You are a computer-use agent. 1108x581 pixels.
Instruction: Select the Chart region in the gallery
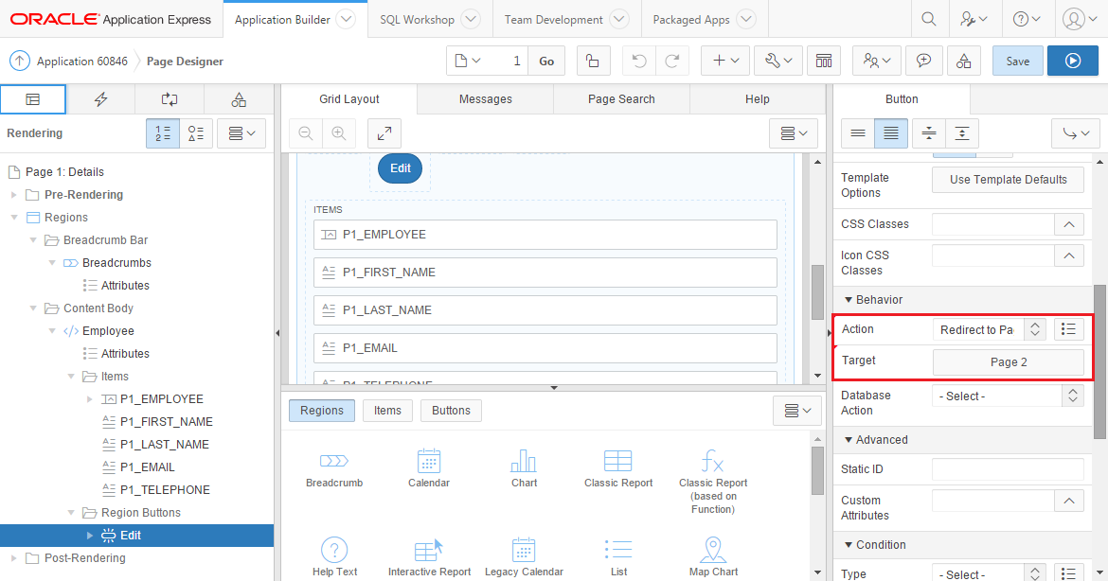(524, 467)
